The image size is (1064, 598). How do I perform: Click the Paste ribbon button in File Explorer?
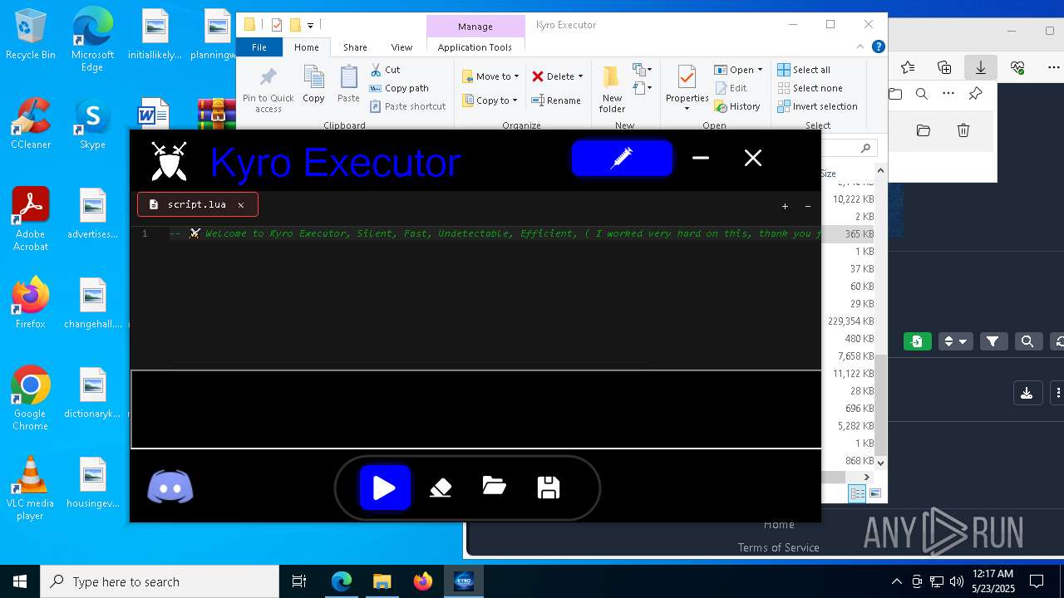(x=348, y=85)
